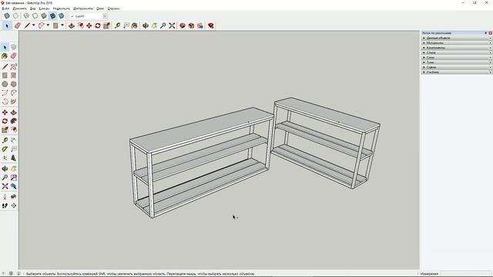Click the Previous view tool
The image size is (493, 277).
pos(14,186)
